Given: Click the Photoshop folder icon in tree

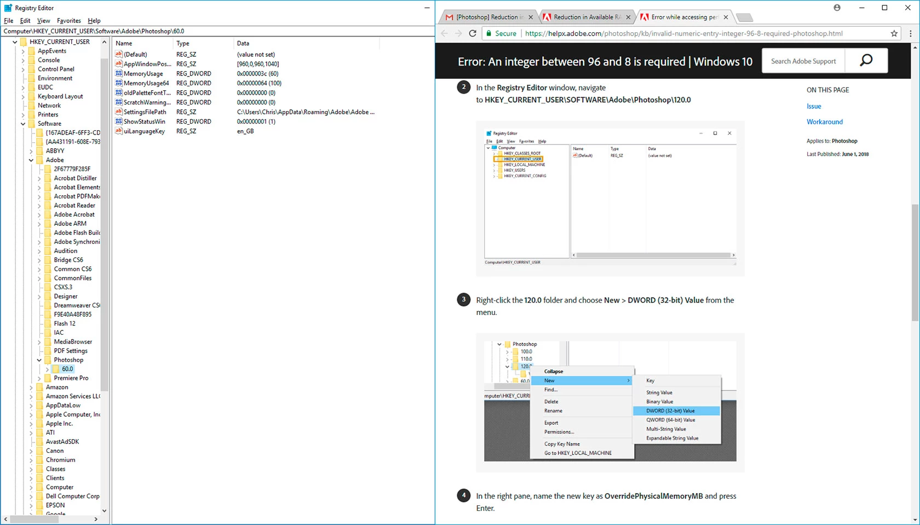Looking at the screenshot, I should [x=48, y=360].
